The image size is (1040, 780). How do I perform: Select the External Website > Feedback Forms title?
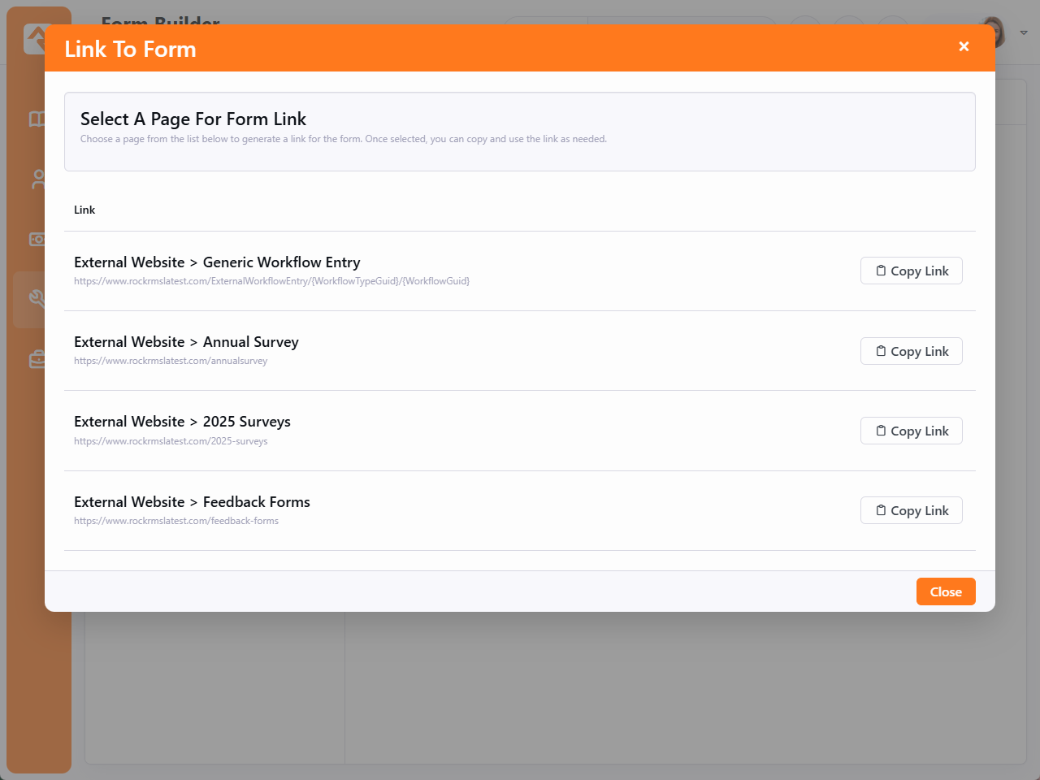pyautogui.click(x=192, y=502)
